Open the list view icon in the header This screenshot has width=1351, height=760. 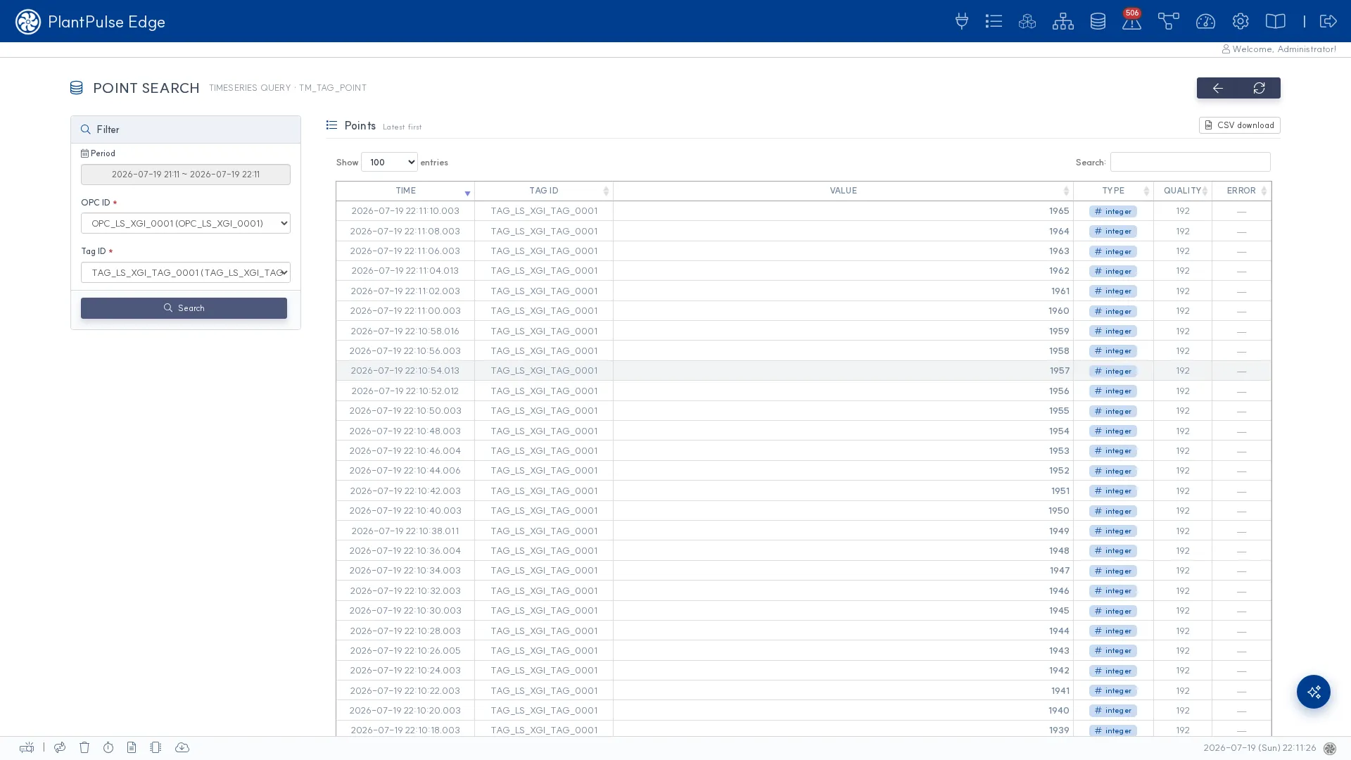pyautogui.click(x=994, y=21)
